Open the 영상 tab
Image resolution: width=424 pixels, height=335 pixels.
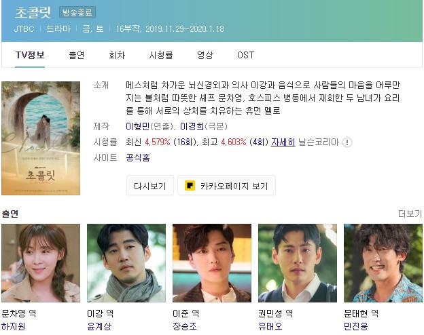205,55
